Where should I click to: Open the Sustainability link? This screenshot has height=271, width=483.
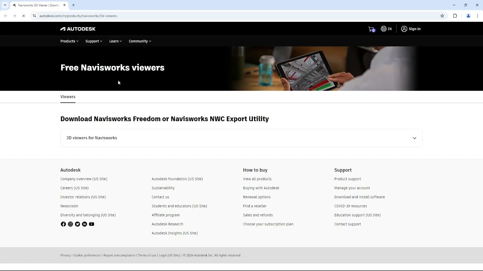163,188
